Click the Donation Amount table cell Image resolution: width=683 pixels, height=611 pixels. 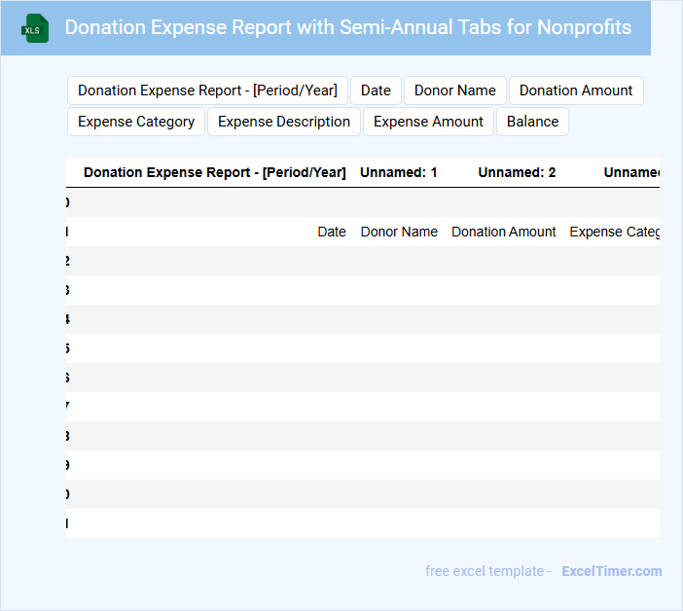pyautogui.click(x=503, y=232)
